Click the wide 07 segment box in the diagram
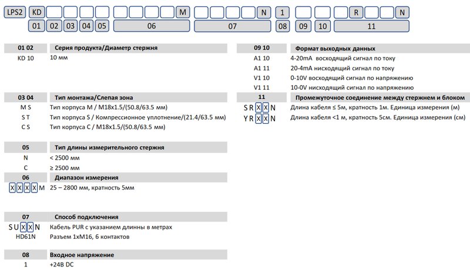This screenshot has width=470, height=270. pyautogui.click(x=233, y=26)
